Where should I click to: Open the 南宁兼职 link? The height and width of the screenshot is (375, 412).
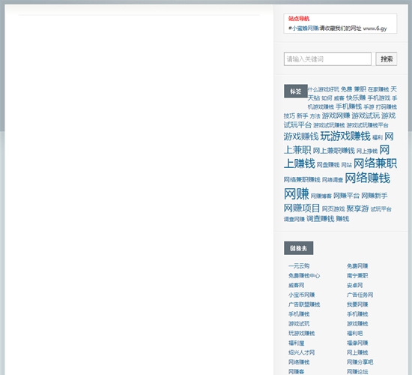pyautogui.click(x=357, y=275)
